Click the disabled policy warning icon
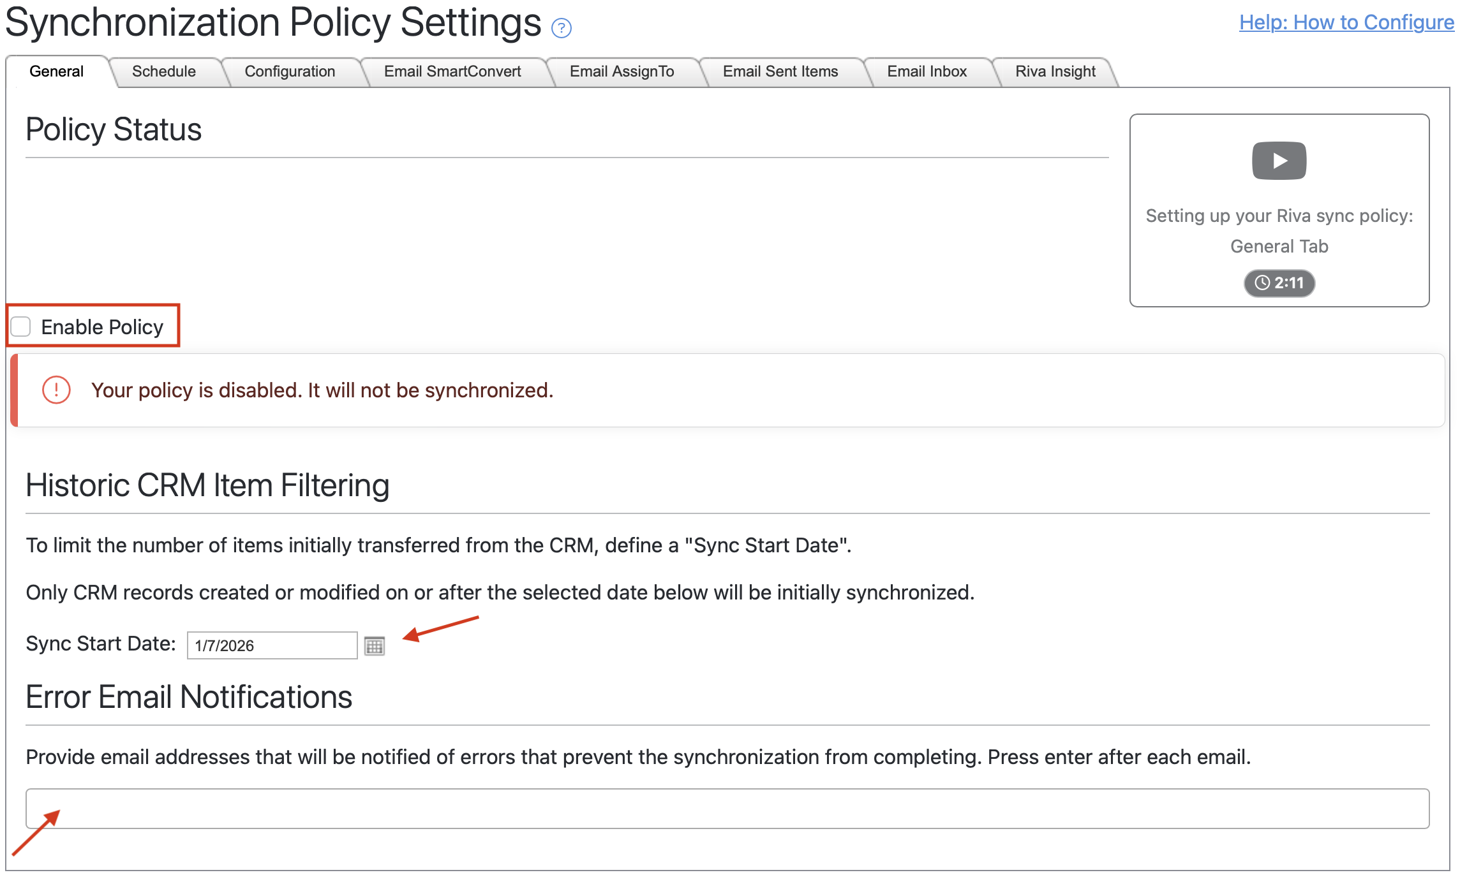The width and height of the screenshot is (1460, 875). coord(56,390)
